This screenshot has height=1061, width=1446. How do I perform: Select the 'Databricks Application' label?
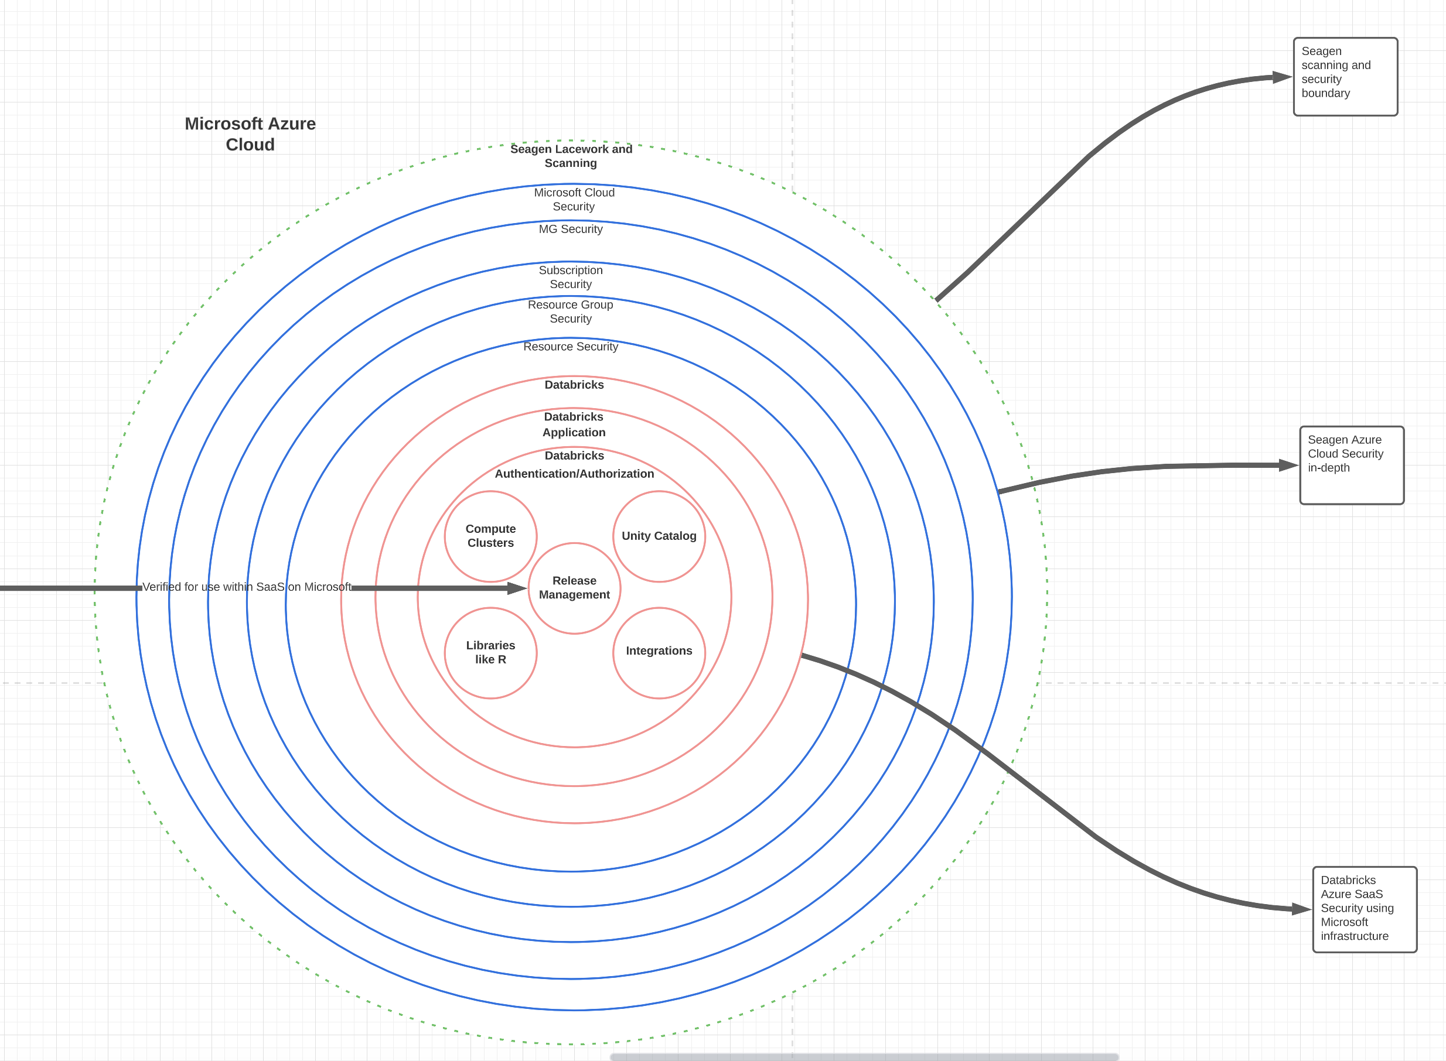[574, 425]
